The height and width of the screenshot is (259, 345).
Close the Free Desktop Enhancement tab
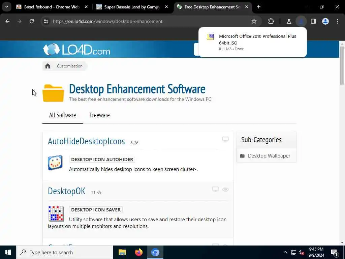tap(247, 7)
